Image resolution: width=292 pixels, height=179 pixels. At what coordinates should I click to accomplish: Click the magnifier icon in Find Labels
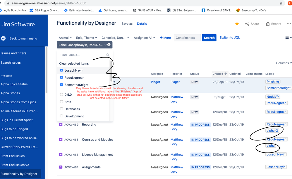108,55
